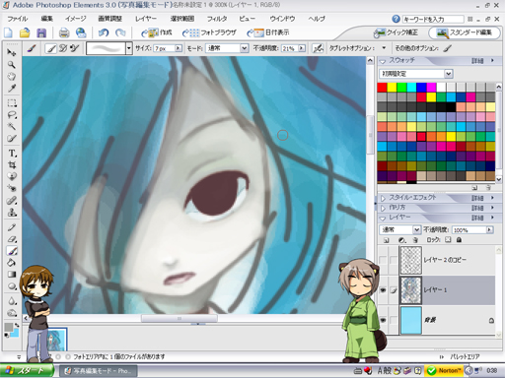
Task: Expand the スタイルとエフェクト palette
Action: point(383,198)
